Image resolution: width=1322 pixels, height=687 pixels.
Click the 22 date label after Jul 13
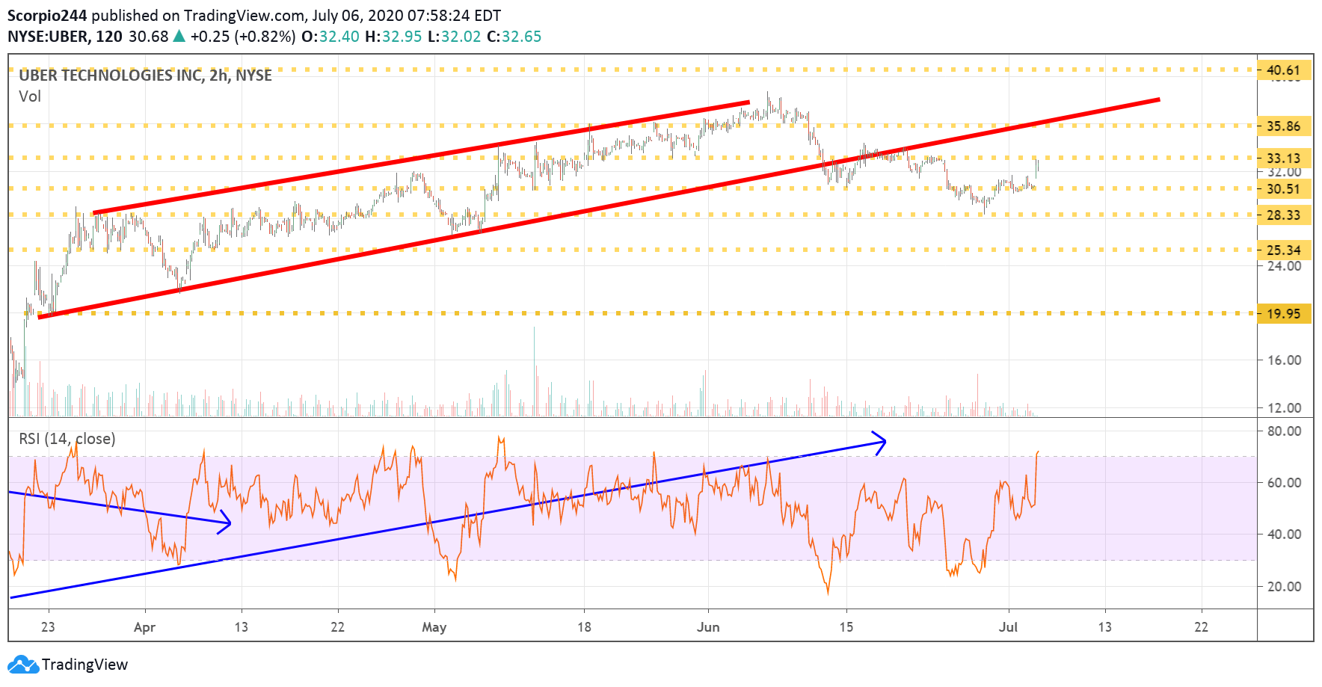tap(1201, 627)
